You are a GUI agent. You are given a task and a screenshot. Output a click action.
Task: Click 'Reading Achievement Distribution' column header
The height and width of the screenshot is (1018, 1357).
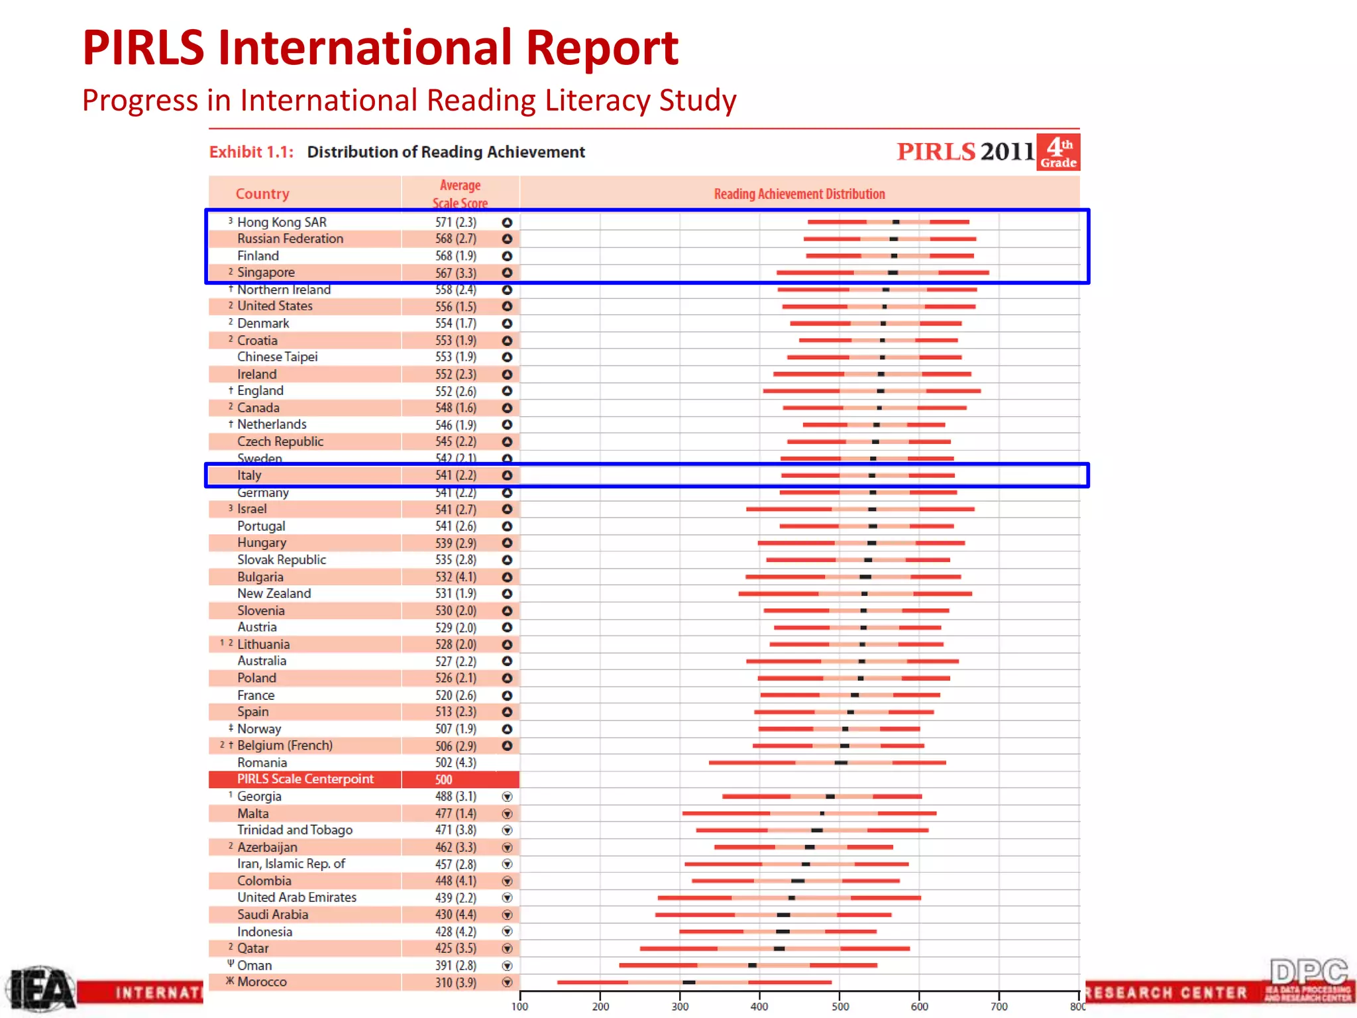[x=800, y=194]
